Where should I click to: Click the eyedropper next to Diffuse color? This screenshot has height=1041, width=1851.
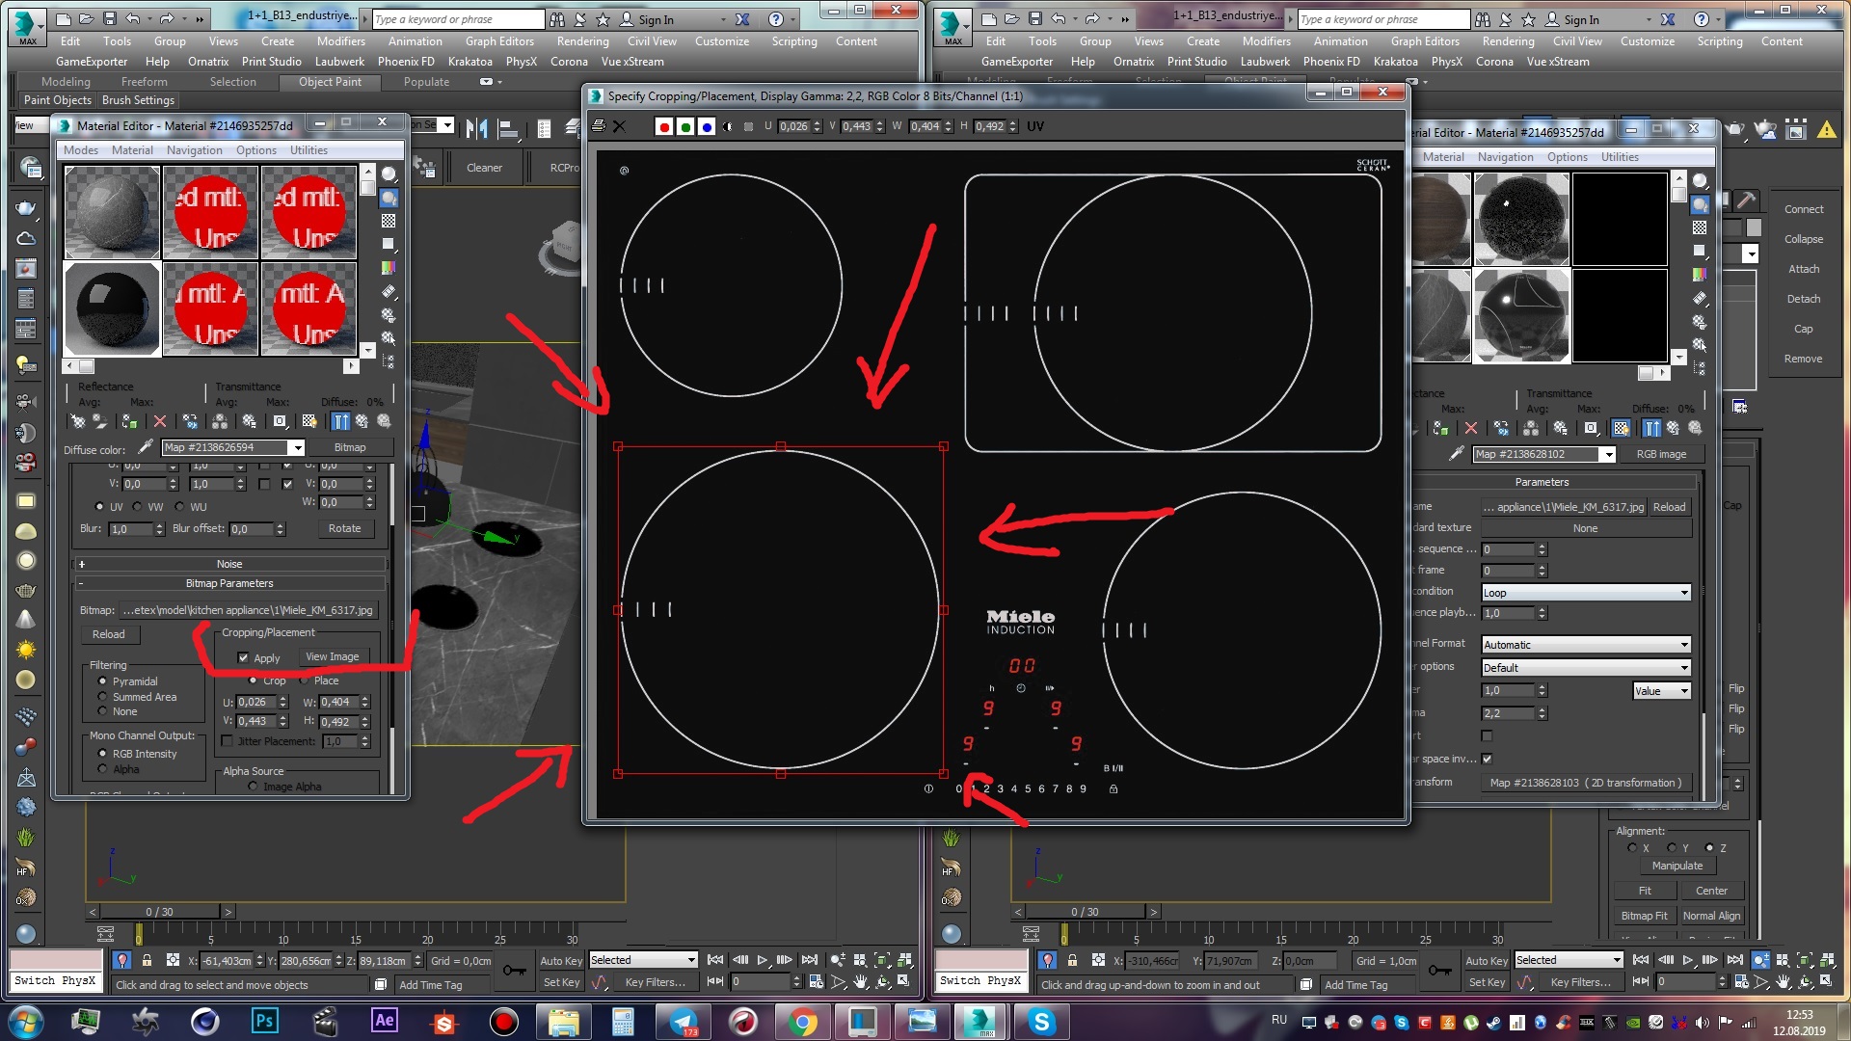click(x=146, y=447)
